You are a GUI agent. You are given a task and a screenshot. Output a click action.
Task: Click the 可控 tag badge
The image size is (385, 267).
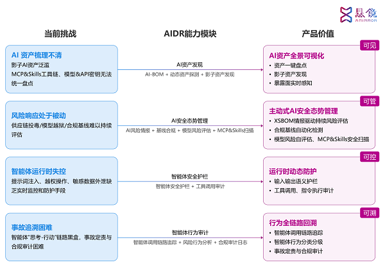[x=370, y=157]
